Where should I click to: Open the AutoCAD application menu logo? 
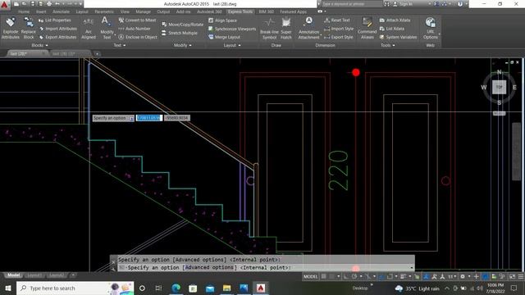click(5, 5)
